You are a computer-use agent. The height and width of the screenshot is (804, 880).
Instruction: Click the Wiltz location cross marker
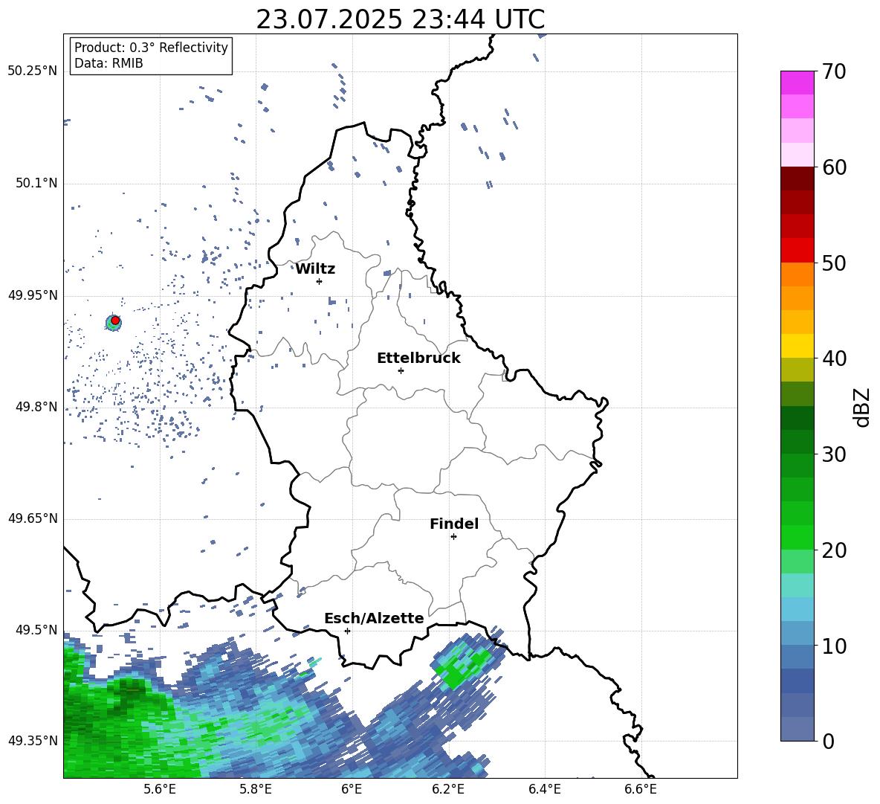pyautogui.click(x=320, y=281)
